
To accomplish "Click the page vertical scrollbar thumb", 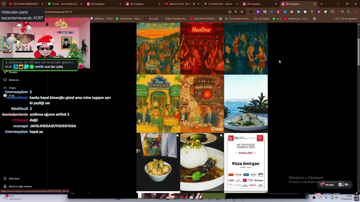I will pos(359,52).
